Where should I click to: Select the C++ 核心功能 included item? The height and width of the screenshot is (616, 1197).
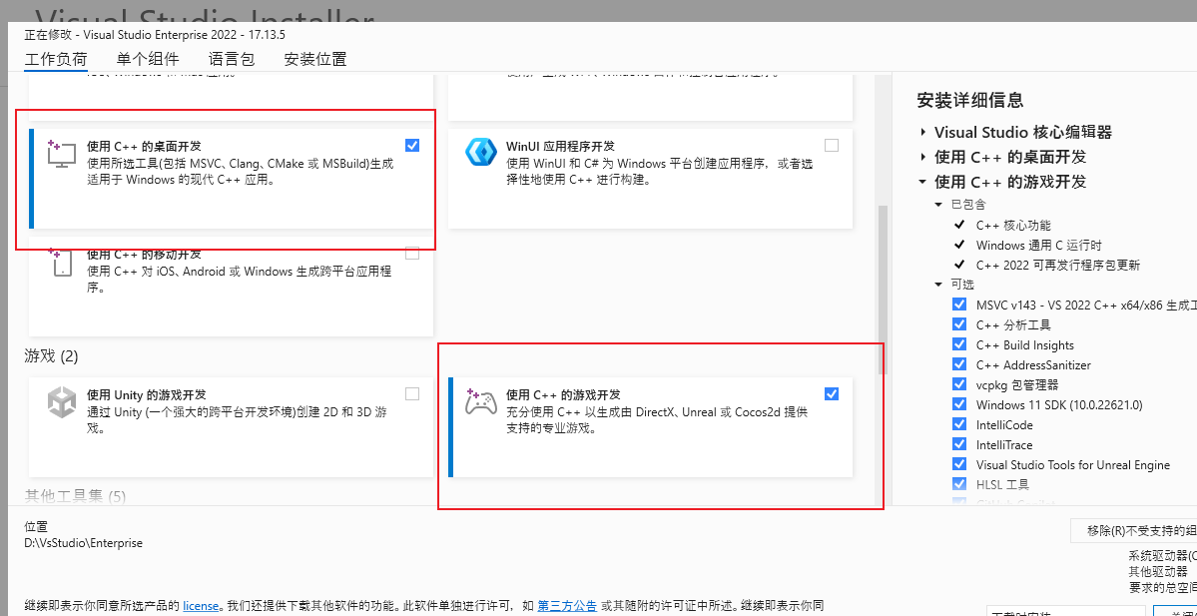tap(1013, 226)
